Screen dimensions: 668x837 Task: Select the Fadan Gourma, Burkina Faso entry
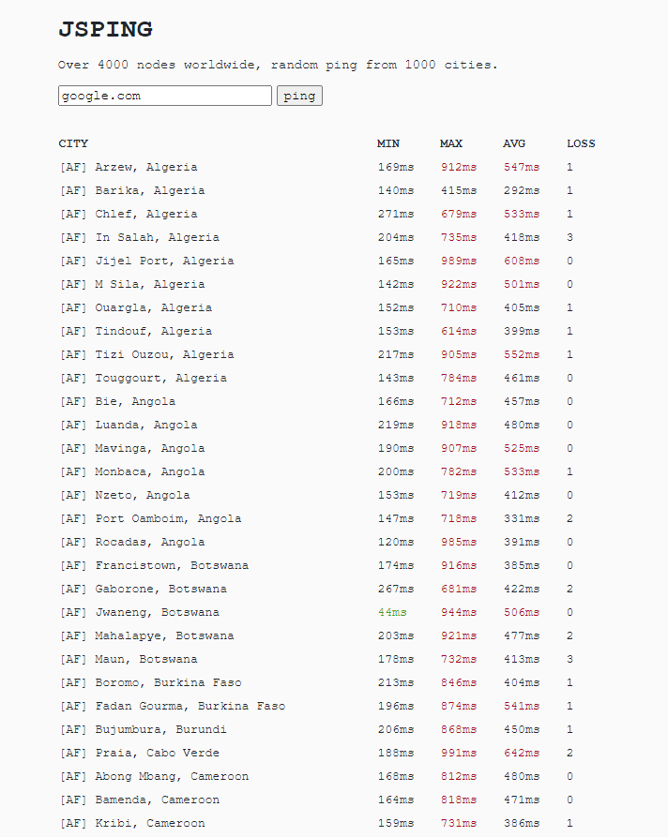tap(172, 706)
